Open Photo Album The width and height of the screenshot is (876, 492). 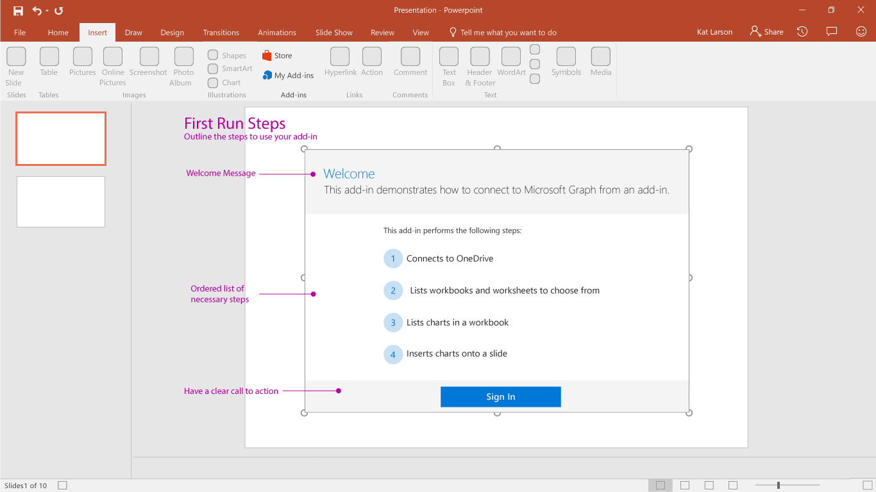(x=183, y=67)
